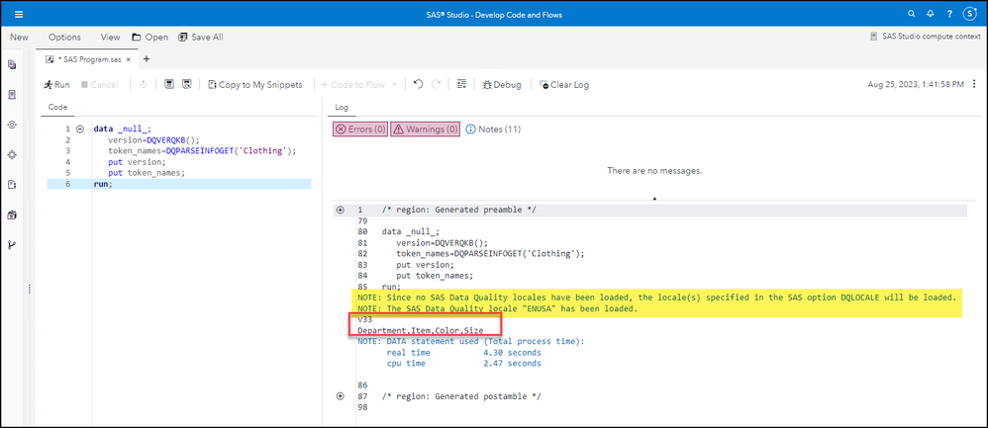Viewport: 988px width, 428px height.
Task: Click Save All
Action: [201, 38]
